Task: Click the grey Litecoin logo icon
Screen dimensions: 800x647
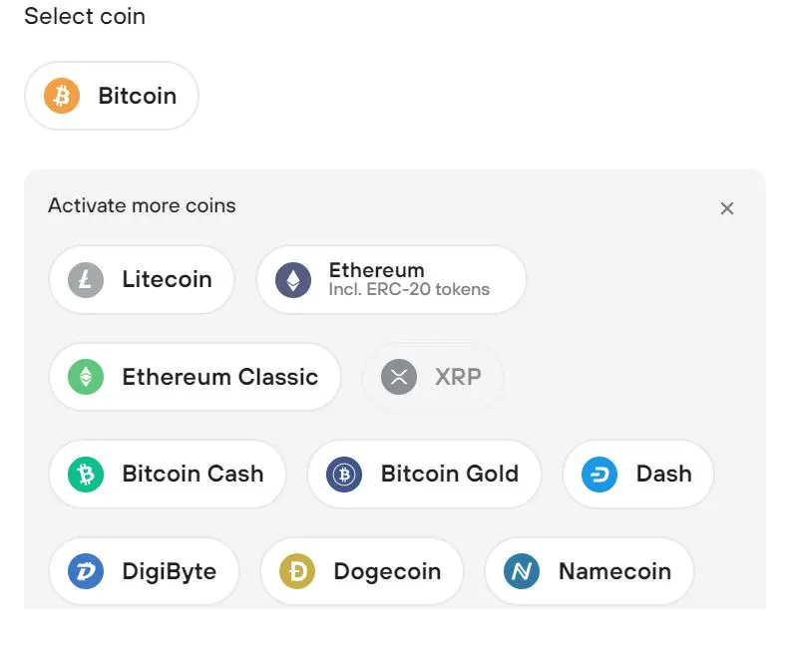Action: click(86, 279)
